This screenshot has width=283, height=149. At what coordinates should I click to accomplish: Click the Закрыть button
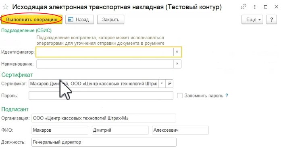coord(110,19)
